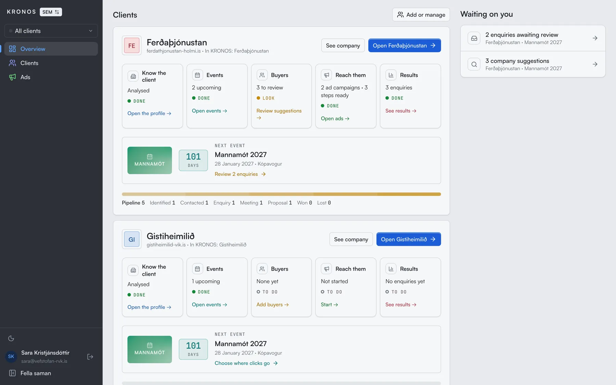Viewport: 616px width, 385px height.
Task: Click the Open Gistiheimilið button
Action: click(409, 239)
